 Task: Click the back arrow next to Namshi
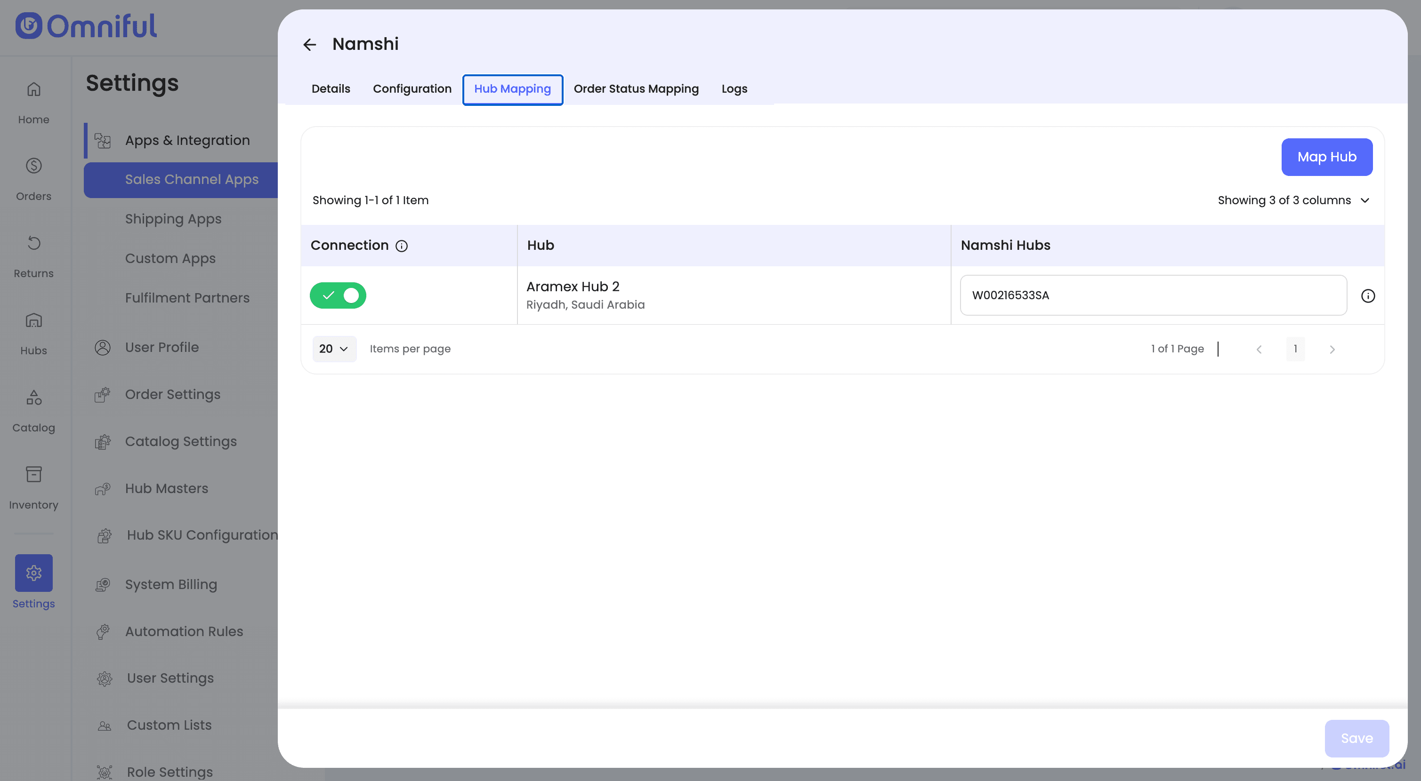point(309,44)
